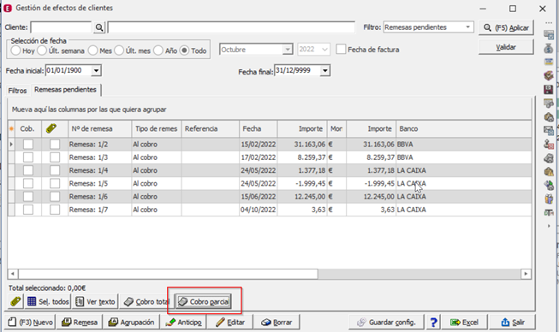Select the Hoy date radio button

point(15,50)
